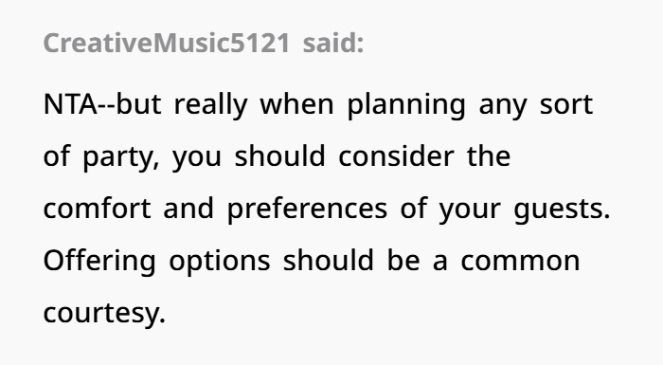
Task: Click the "NTA--but" text at comment start
Action: tap(102, 104)
